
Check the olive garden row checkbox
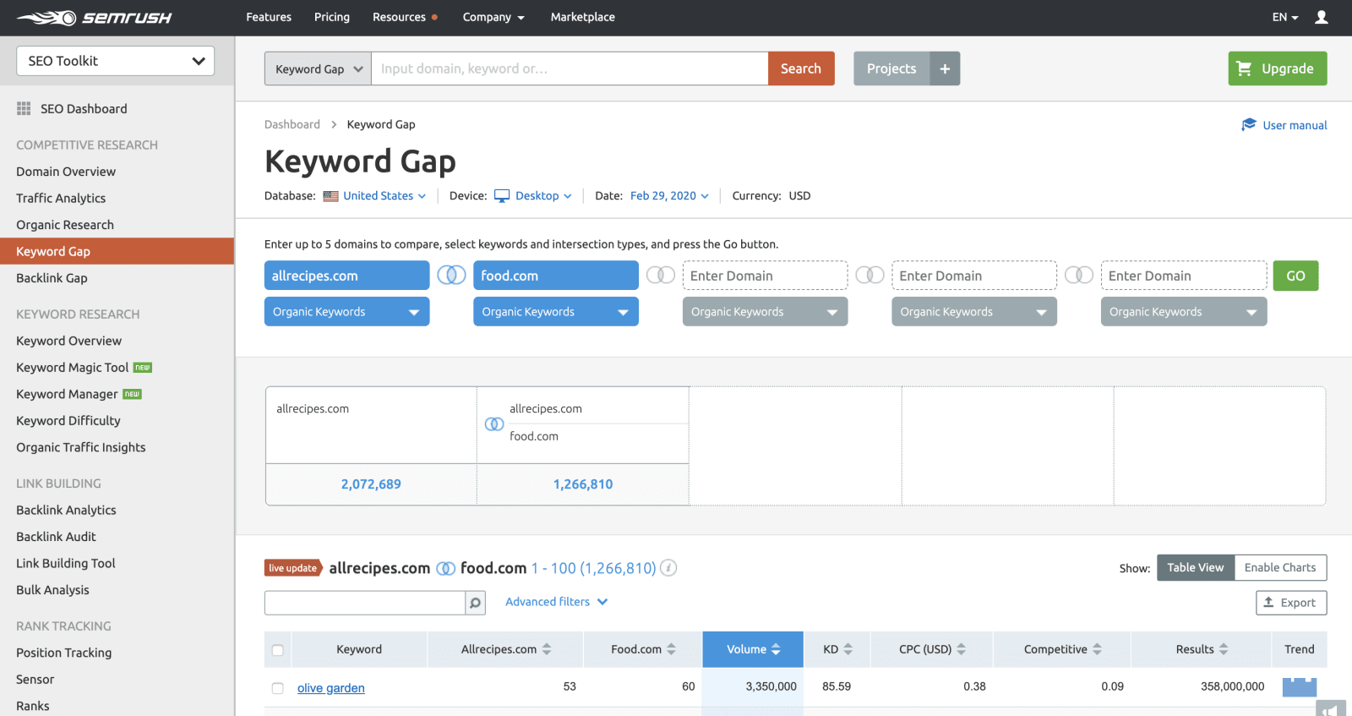tap(277, 688)
